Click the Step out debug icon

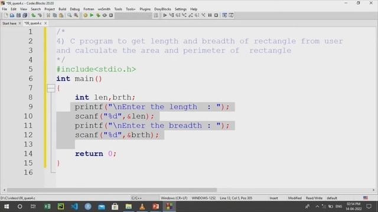pyautogui.click(x=191, y=15)
